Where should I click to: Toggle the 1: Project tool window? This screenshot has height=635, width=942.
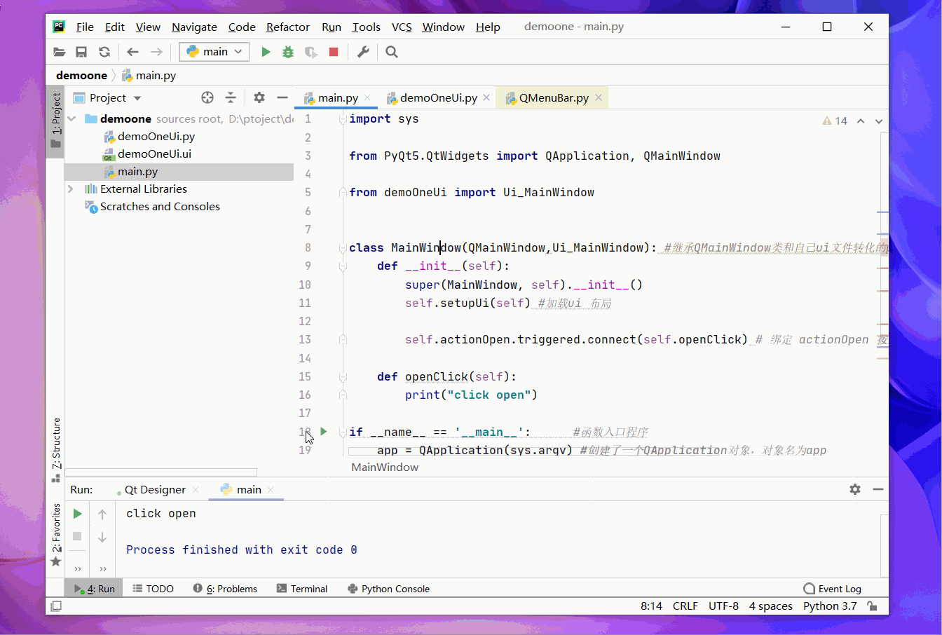coord(55,121)
